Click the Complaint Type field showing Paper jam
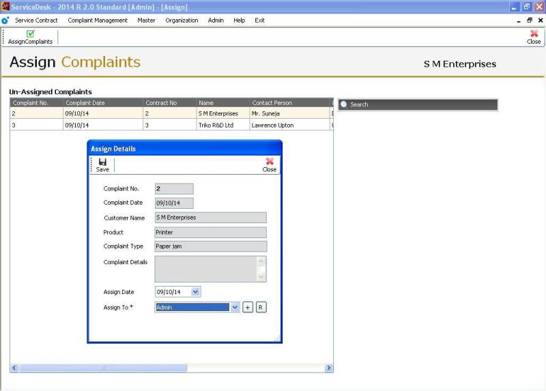 [211, 246]
